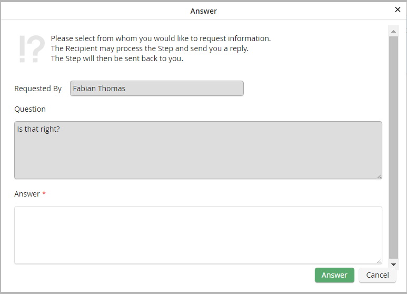This screenshot has width=407, height=294.
Task: Click the scrollbar down arrow
Action: coord(393,263)
